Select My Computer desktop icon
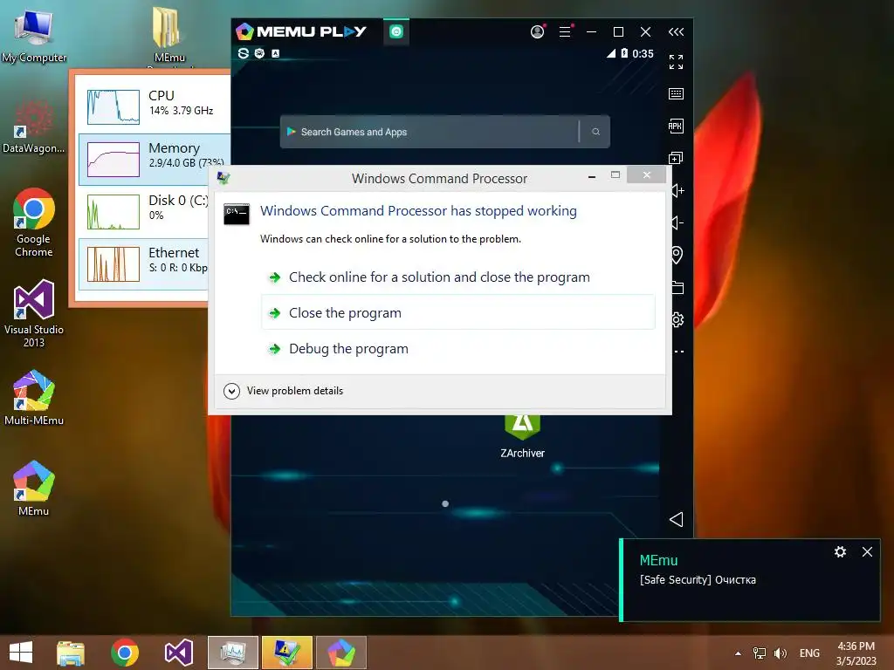 (x=34, y=35)
